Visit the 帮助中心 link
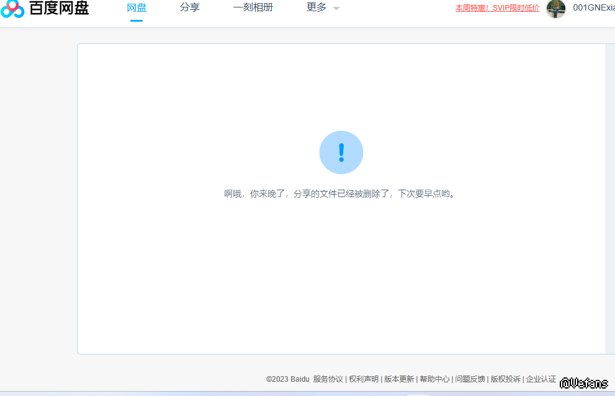 [x=434, y=379]
